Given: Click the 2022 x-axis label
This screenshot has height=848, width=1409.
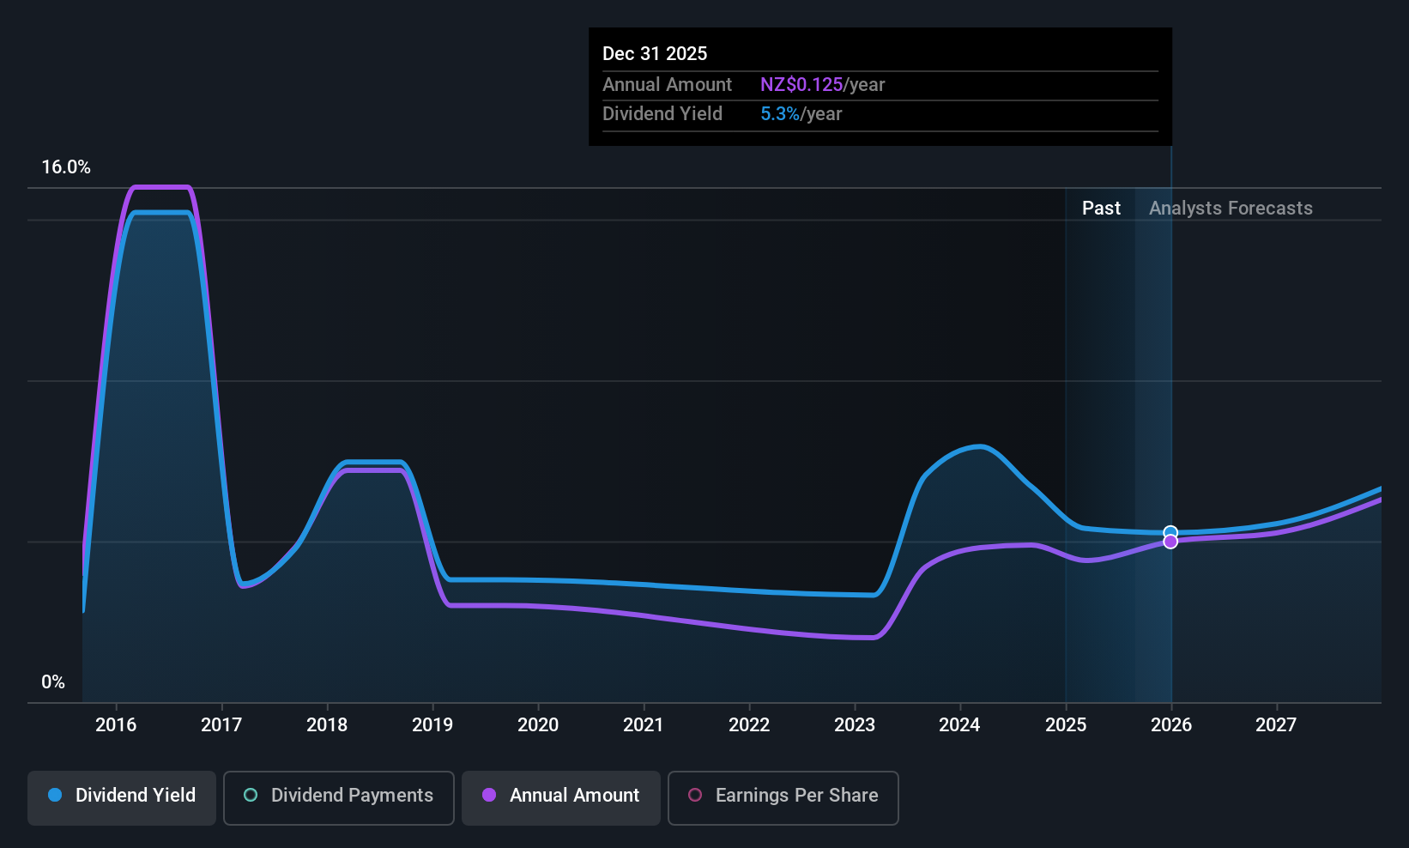Looking at the screenshot, I should tap(749, 724).
